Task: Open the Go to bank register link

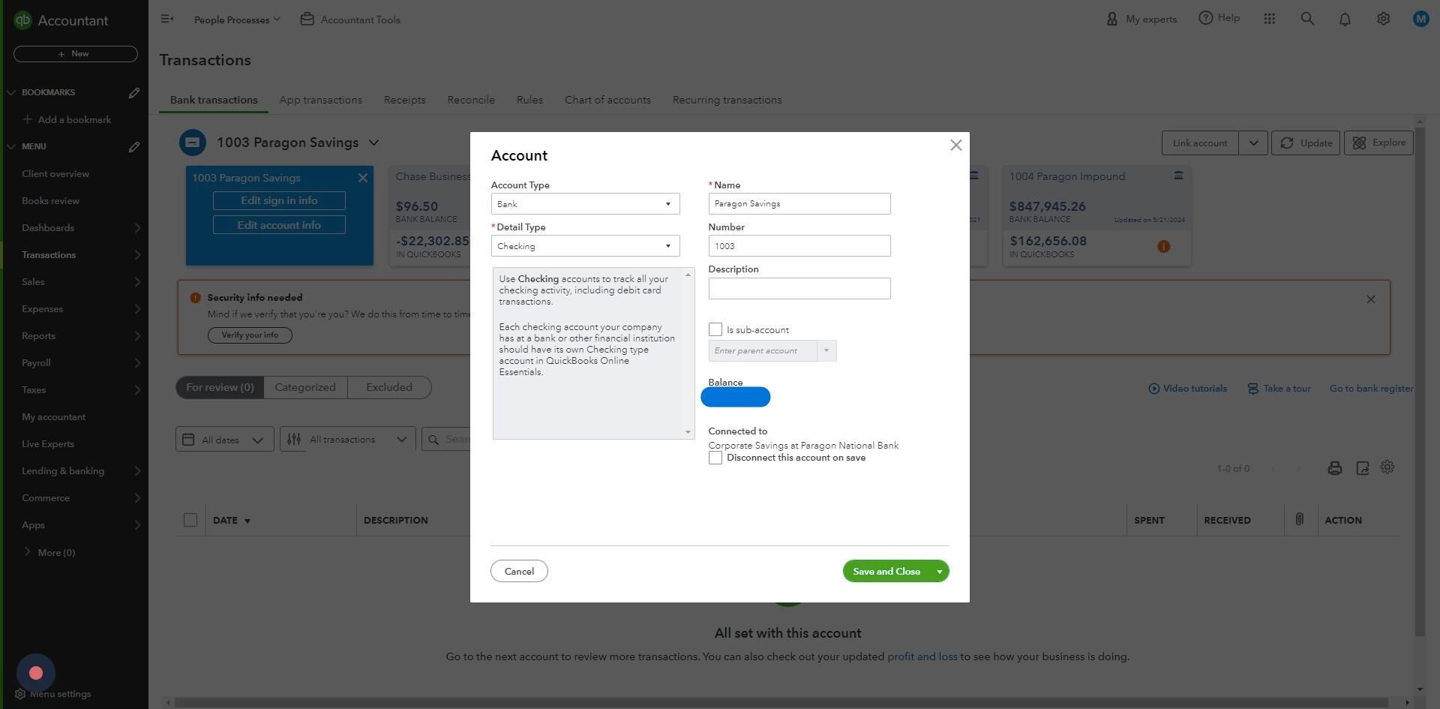Action: [1371, 389]
